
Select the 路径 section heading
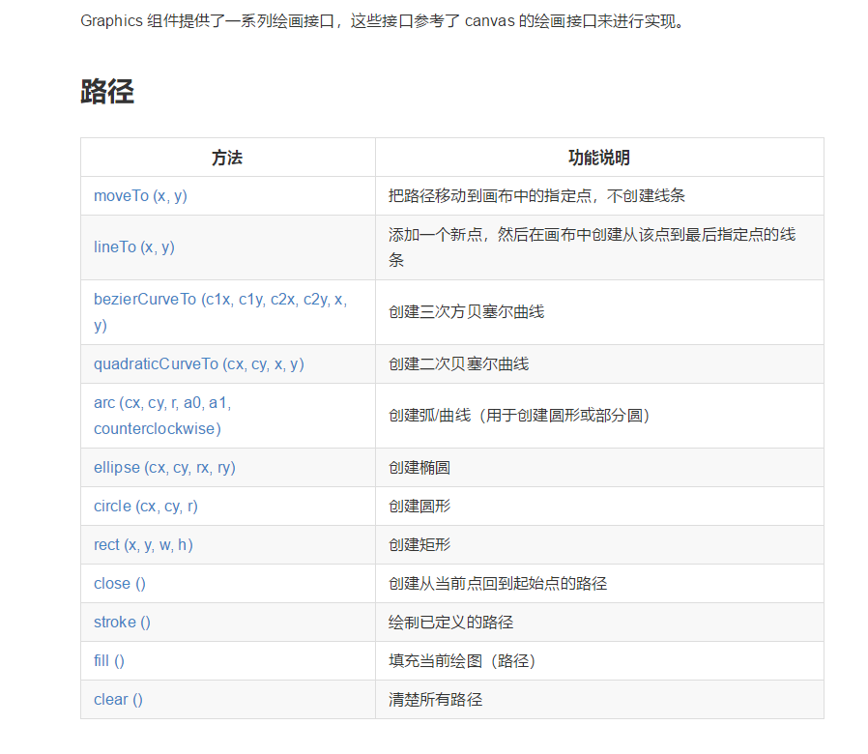coord(107,91)
